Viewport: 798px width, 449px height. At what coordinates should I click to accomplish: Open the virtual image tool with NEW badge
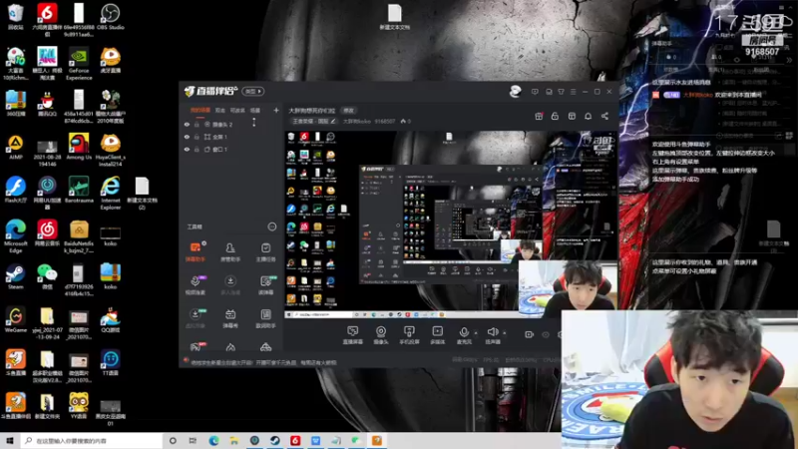point(196,318)
